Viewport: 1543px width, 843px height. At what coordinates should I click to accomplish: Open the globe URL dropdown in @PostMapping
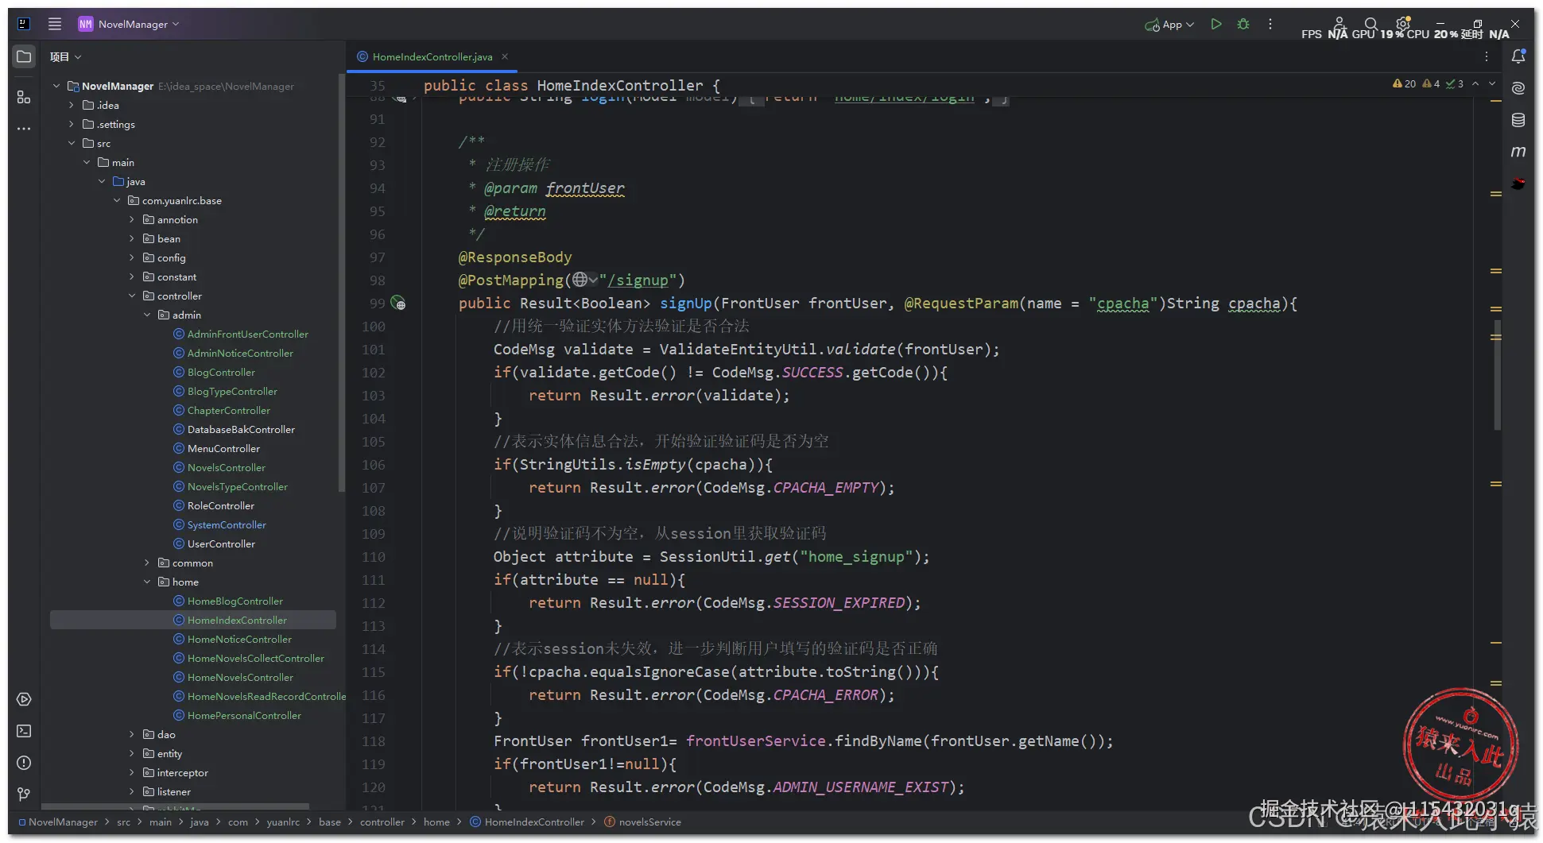click(x=585, y=280)
